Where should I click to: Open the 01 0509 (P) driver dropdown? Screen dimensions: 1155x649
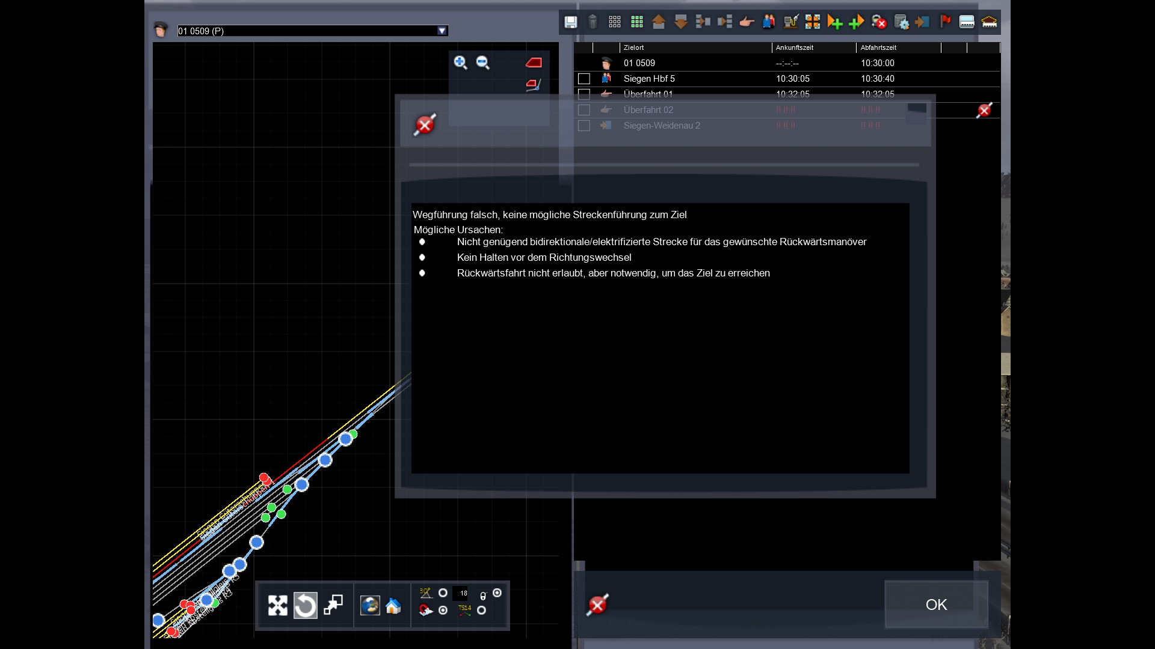pyautogui.click(x=442, y=31)
